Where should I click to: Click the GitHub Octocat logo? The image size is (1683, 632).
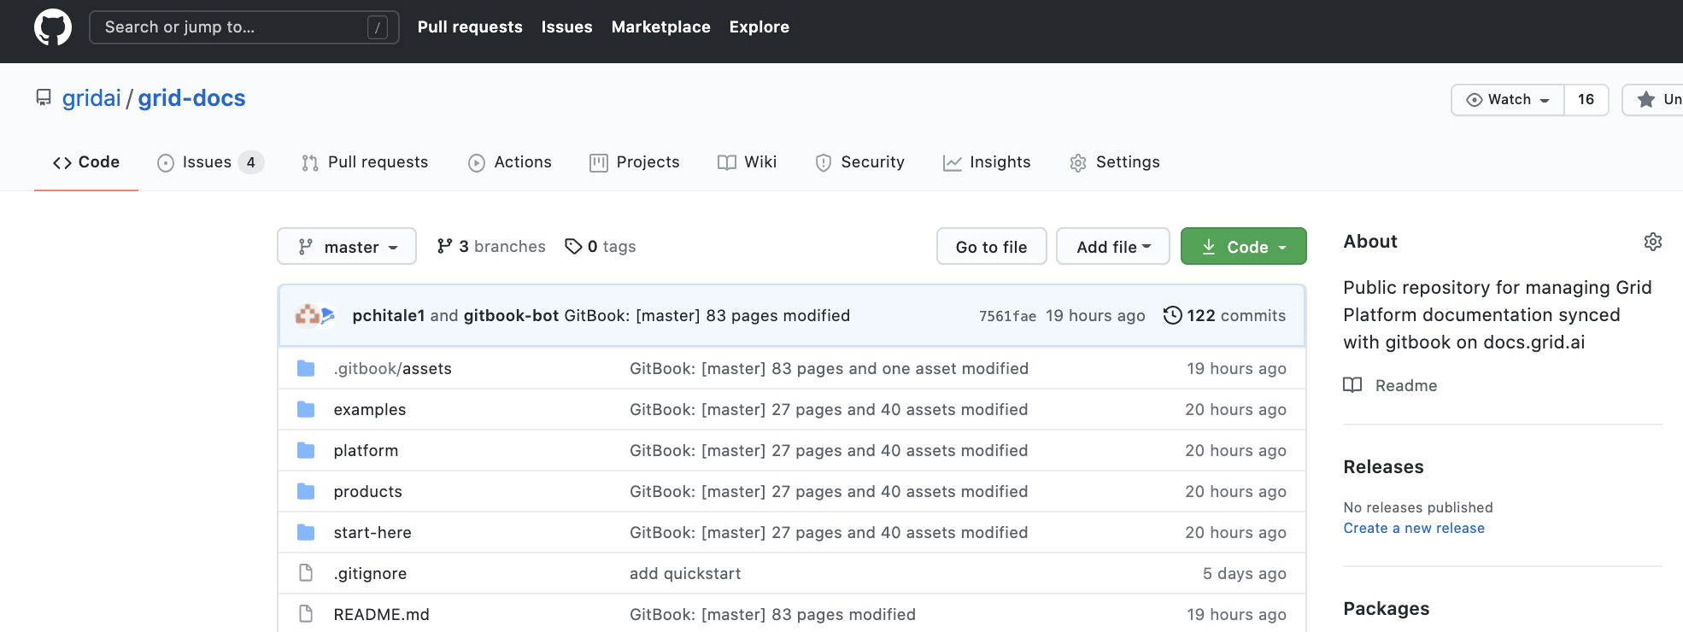click(53, 27)
